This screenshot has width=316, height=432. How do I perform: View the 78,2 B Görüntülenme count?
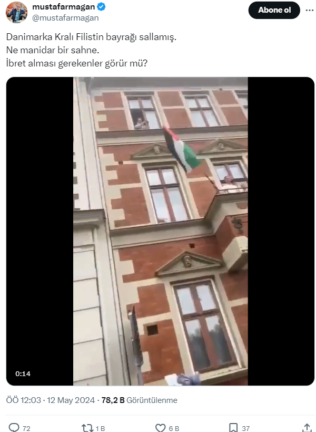(140, 400)
